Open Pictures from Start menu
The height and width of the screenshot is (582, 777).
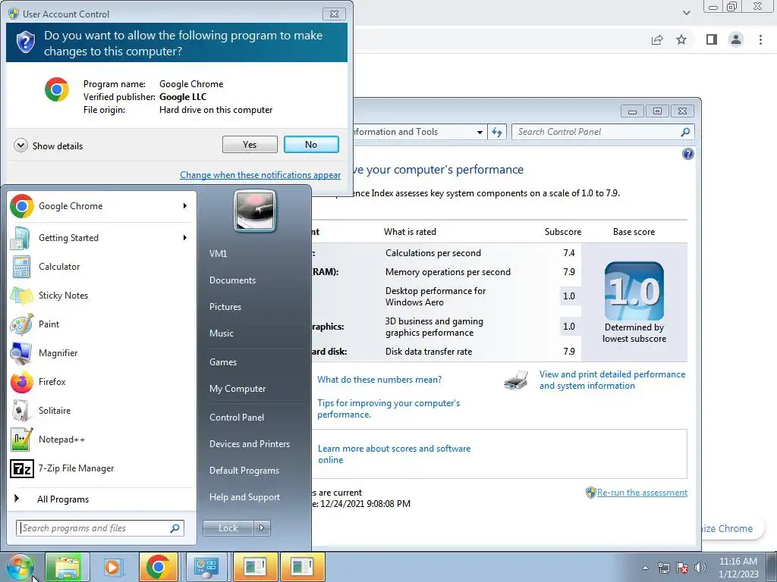[x=225, y=307]
